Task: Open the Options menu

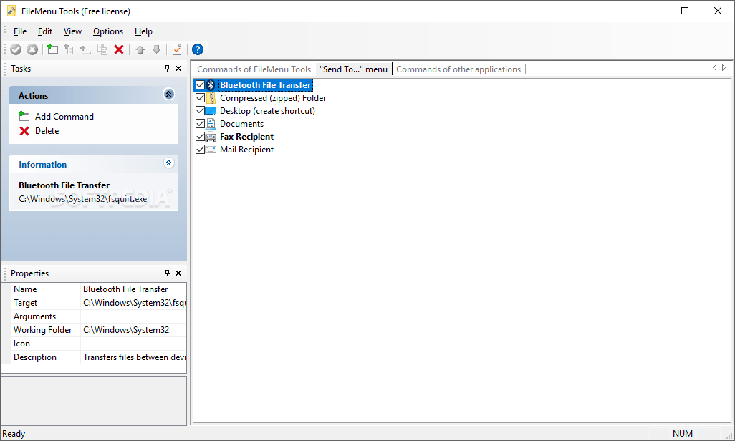Action: pyautogui.click(x=107, y=31)
